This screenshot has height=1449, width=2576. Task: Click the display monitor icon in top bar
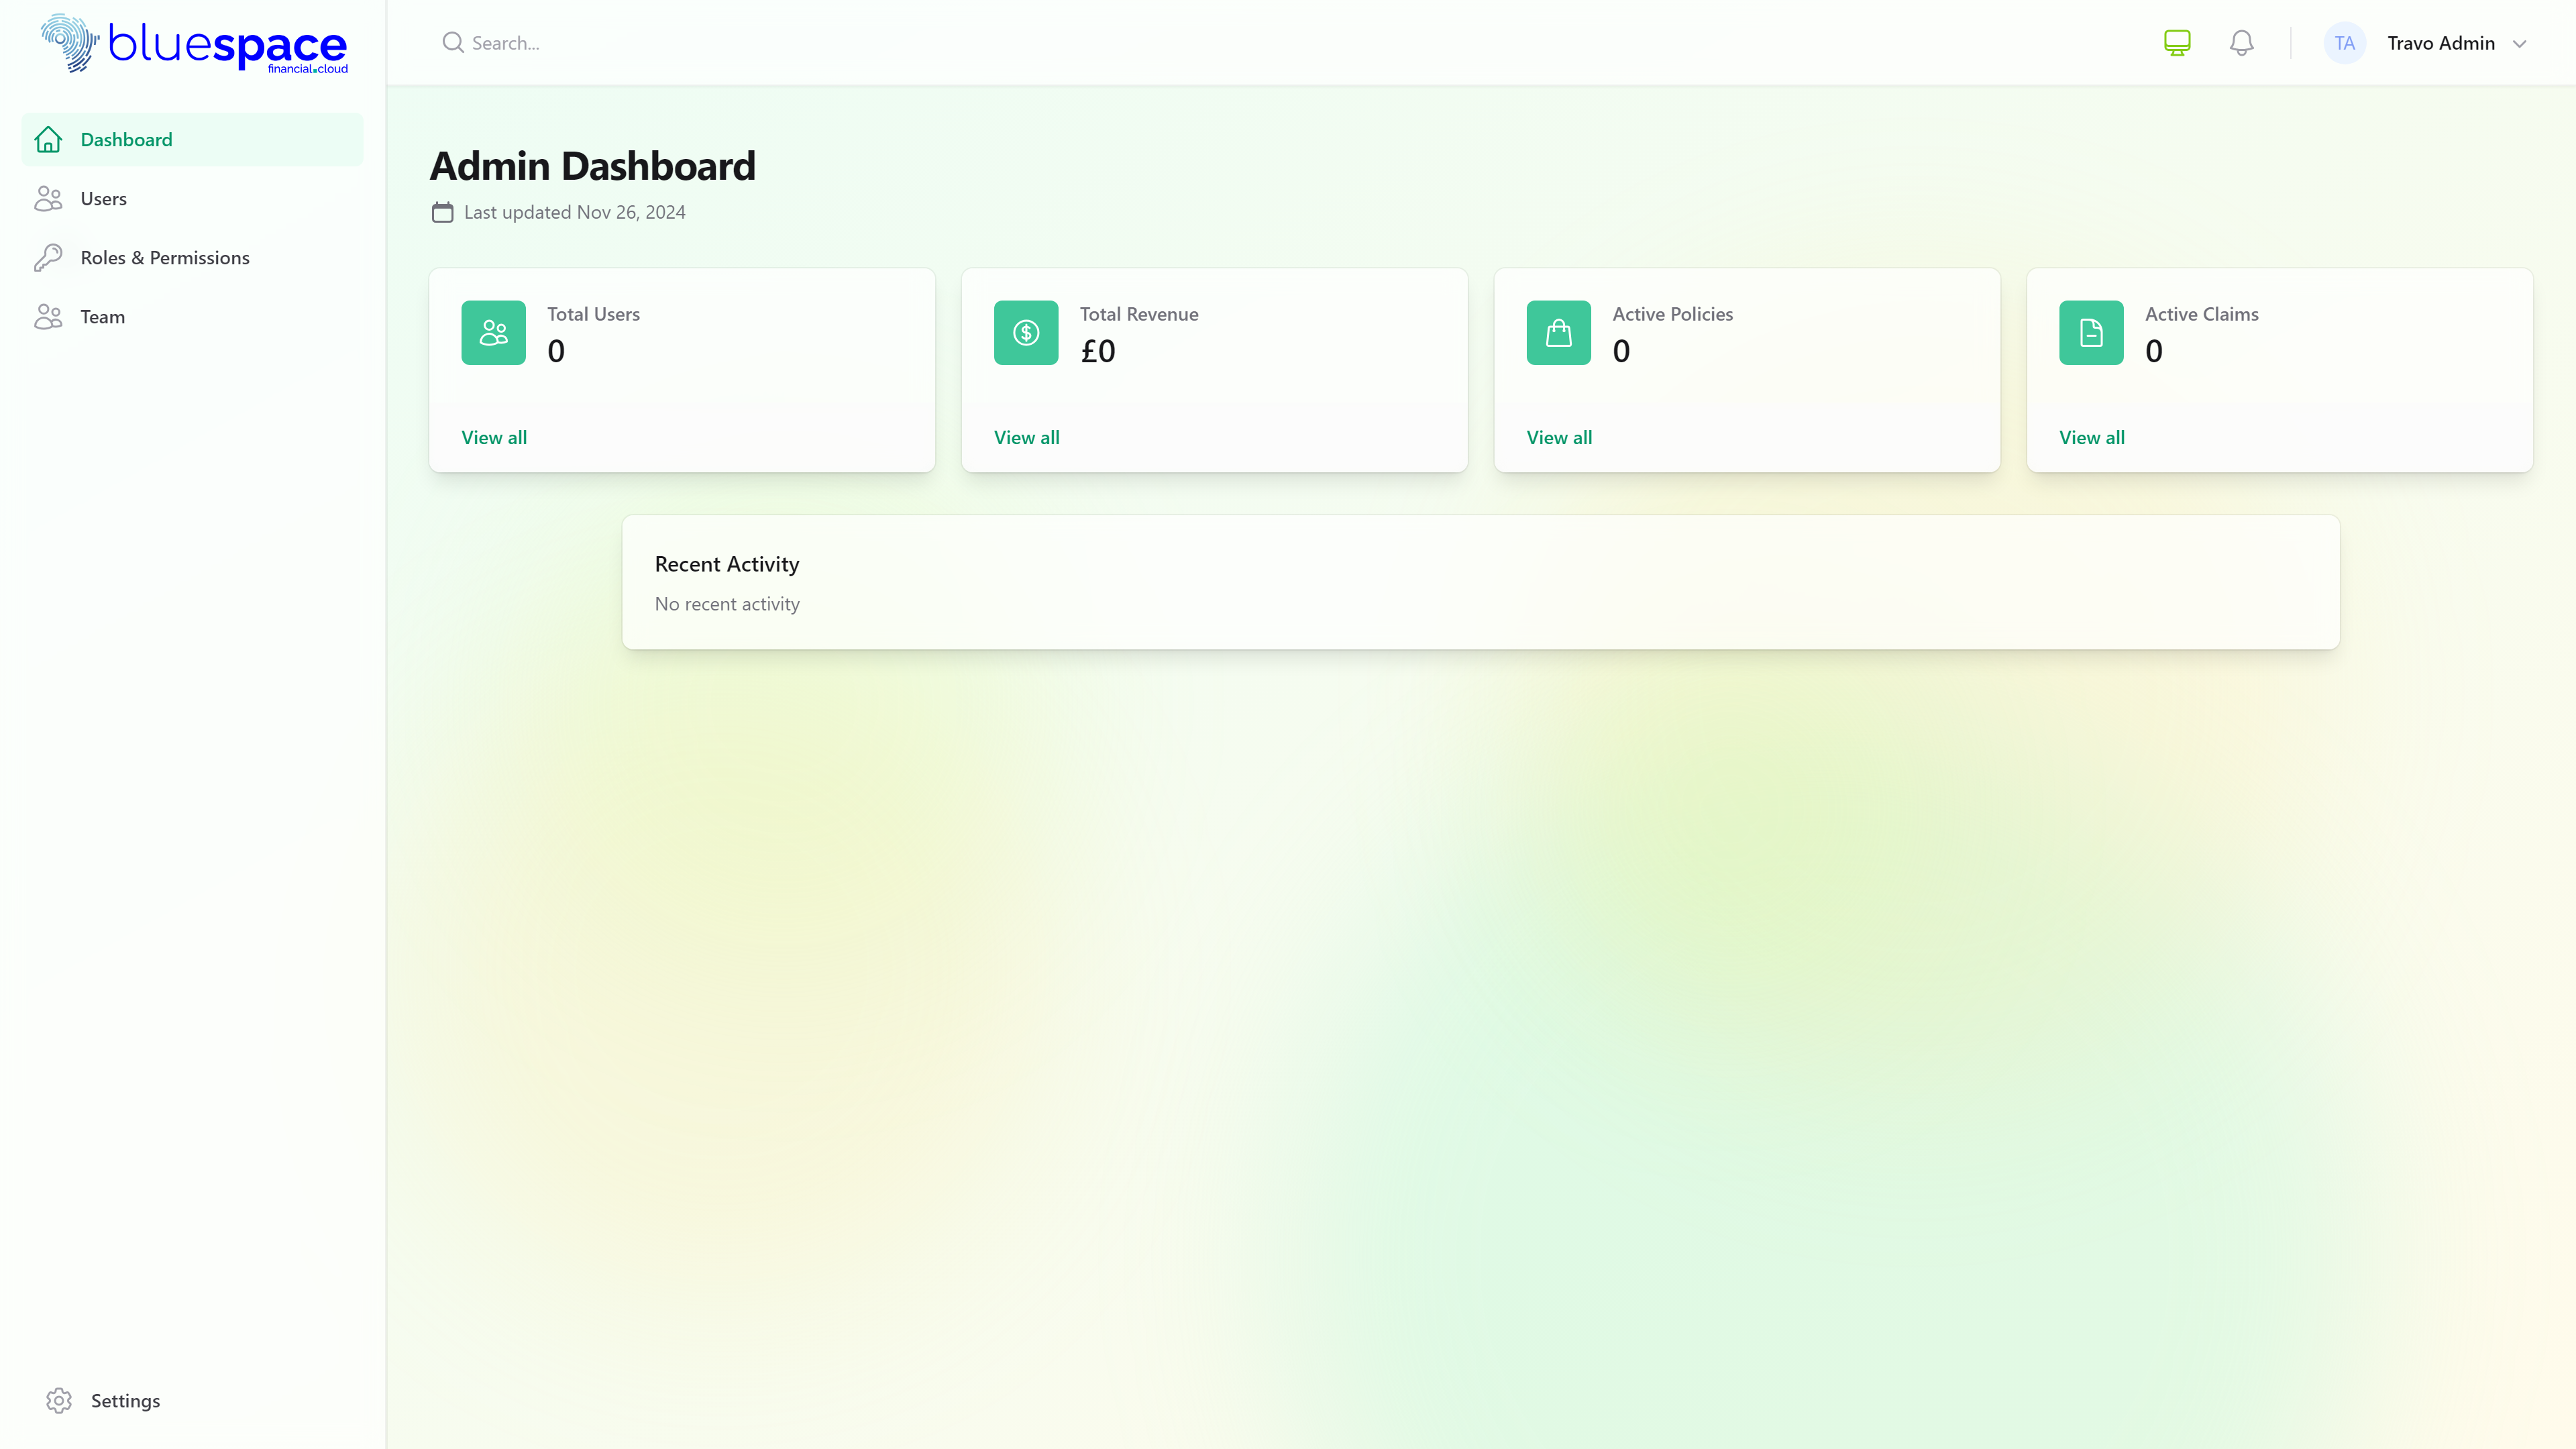(x=2177, y=42)
